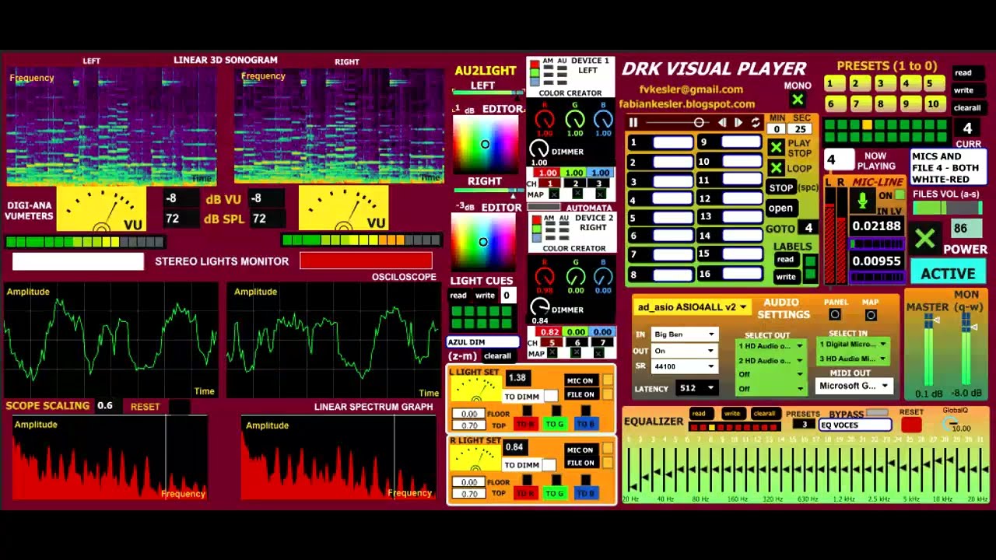Click the Device 2 red R knob
This screenshot has width=996, height=560.
(545, 275)
